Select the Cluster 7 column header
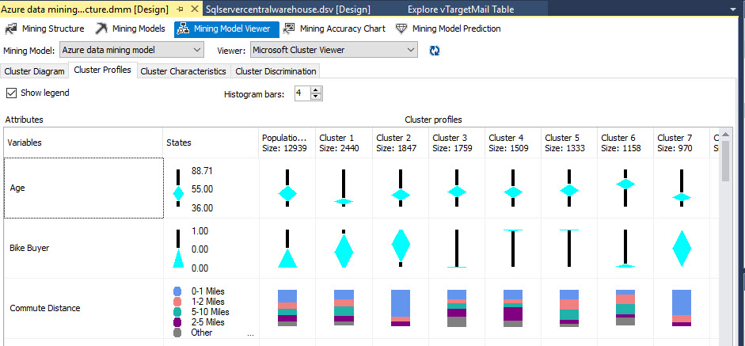Viewport: 745px width, 346px height. (x=682, y=143)
